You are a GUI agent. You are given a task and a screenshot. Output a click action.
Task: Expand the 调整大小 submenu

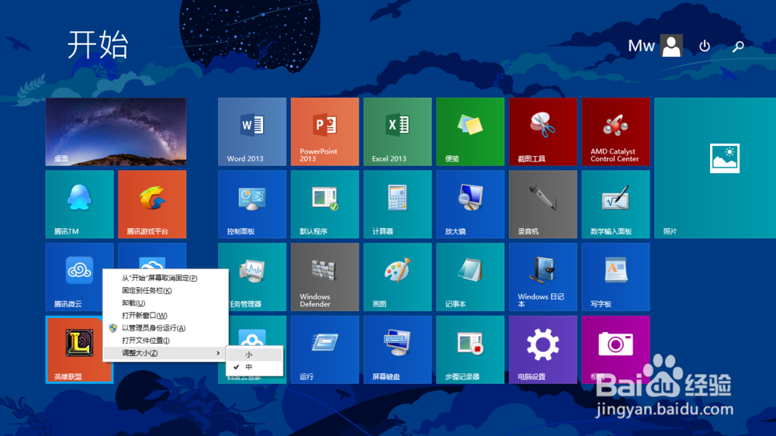tap(165, 353)
